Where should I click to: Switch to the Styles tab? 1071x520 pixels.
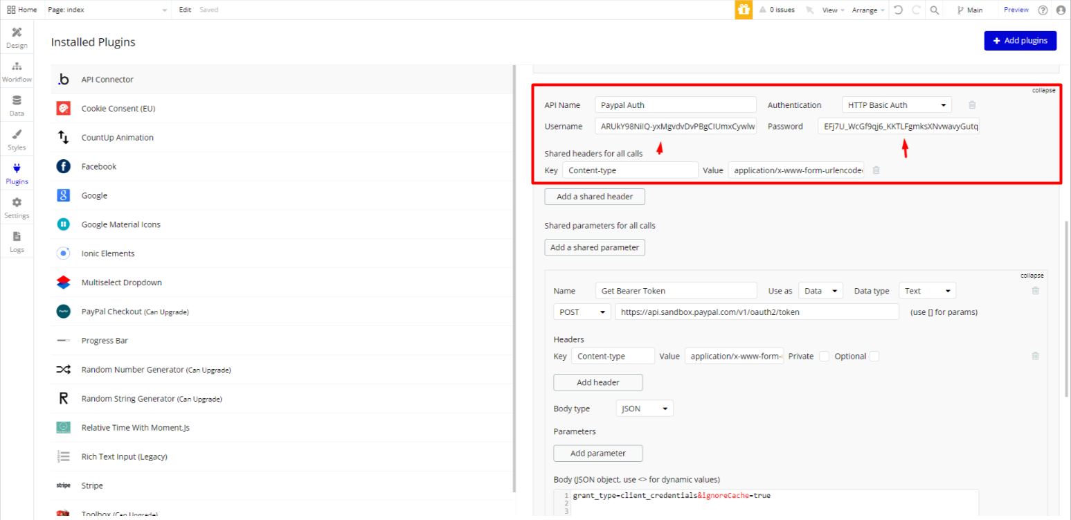pos(17,140)
